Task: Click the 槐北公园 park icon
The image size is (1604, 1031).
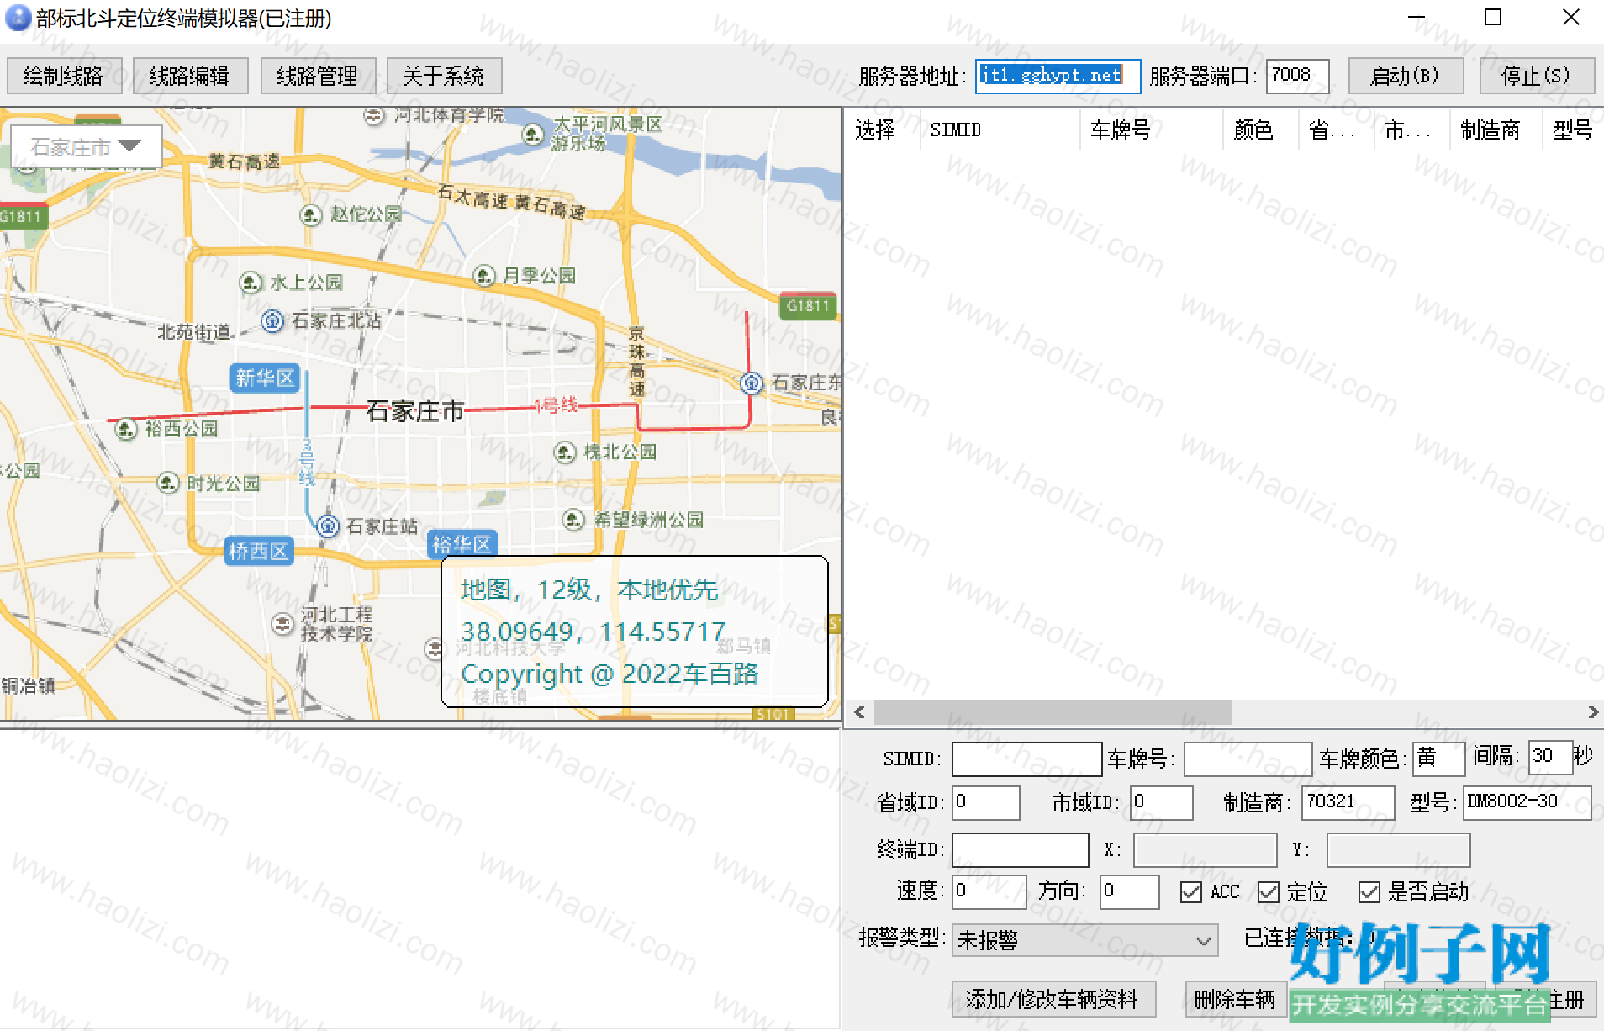Action: [565, 452]
